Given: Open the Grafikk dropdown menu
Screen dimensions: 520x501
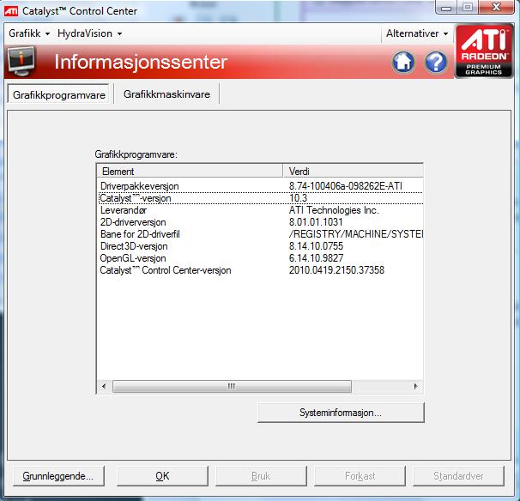Looking at the screenshot, I should tap(29, 33).
